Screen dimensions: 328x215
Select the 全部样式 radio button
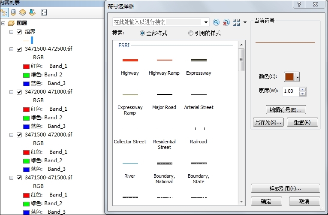pyautogui.click(x=142, y=33)
